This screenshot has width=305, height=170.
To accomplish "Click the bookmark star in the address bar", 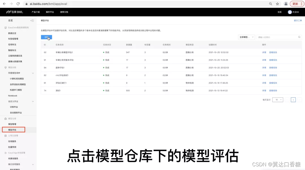I will coord(277,4).
